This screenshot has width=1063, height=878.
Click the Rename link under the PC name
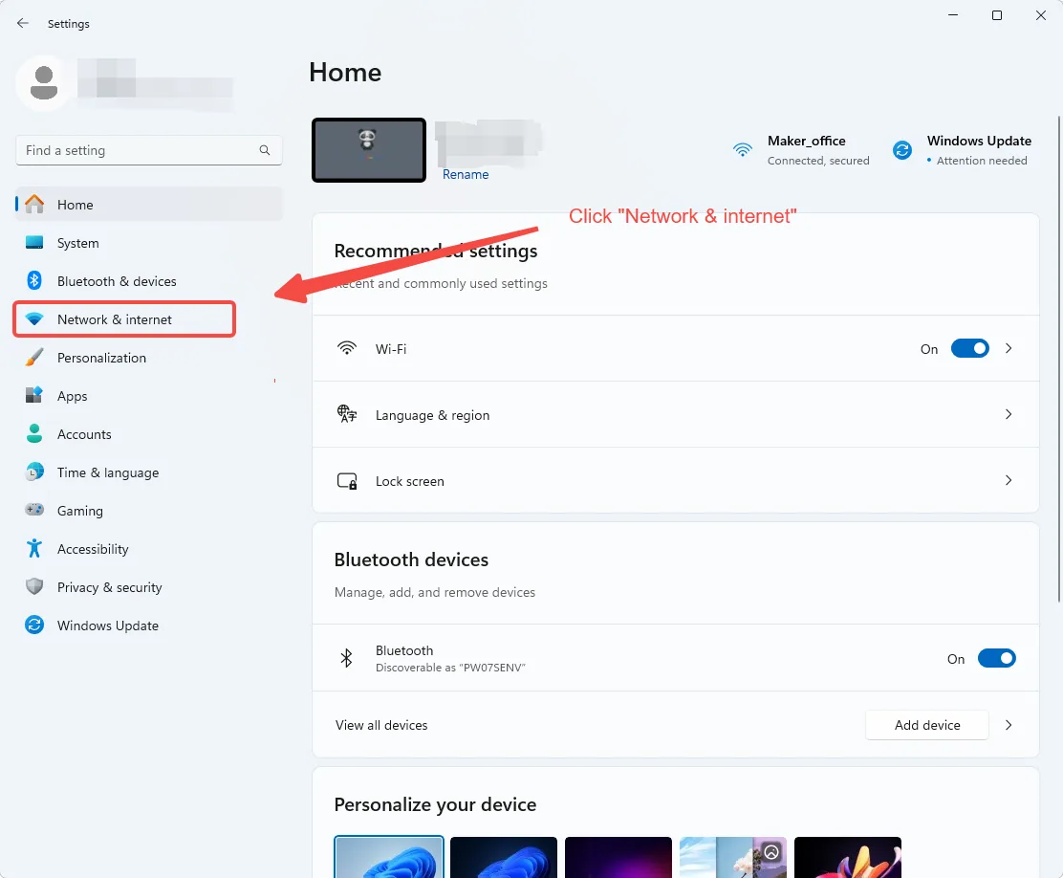[465, 174]
